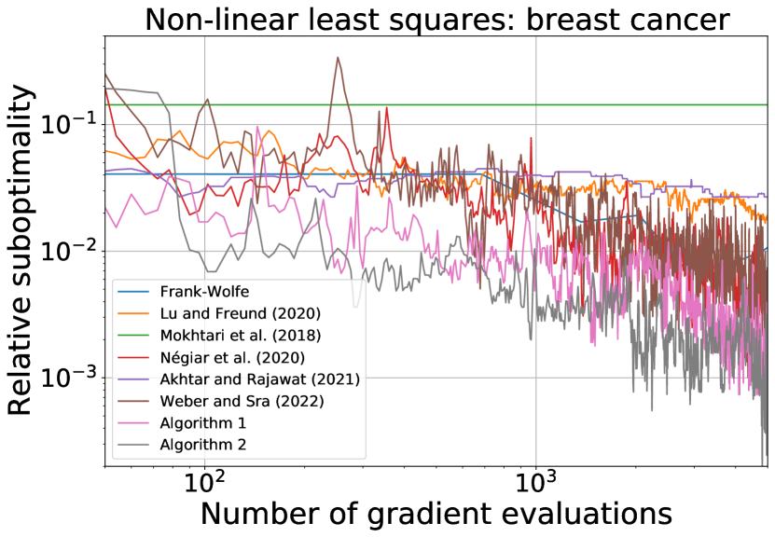This screenshot has height=537, width=775.
Task: Click the red line swatch beside Négiar et al.
Action: point(133,357)
